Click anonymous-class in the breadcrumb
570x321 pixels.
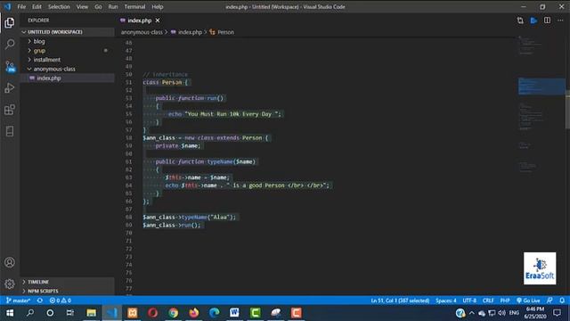pos(142,32)
